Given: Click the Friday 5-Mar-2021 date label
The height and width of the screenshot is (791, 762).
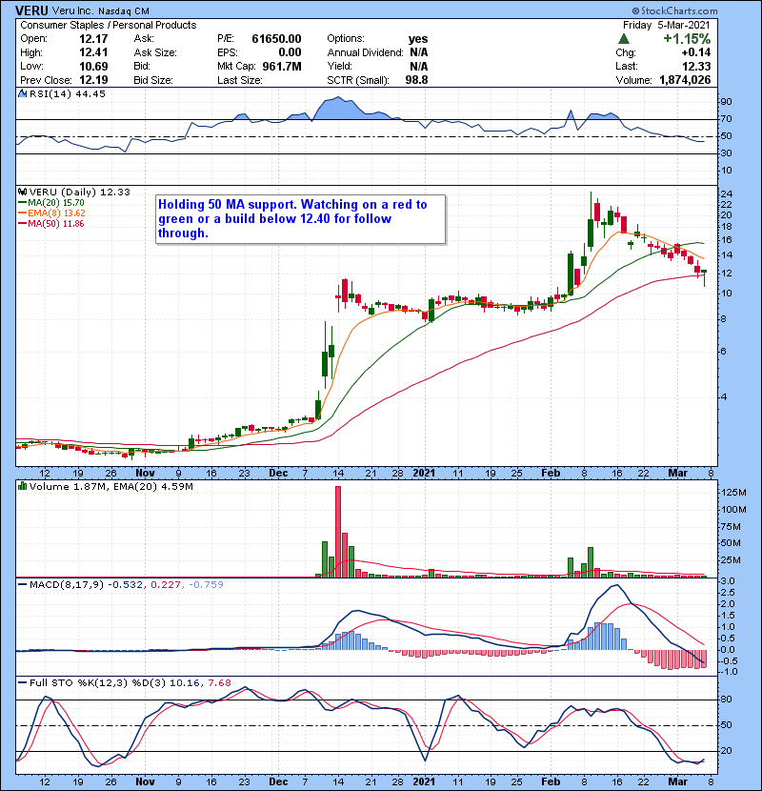Looking at the screenshot, I should point(666,25).
